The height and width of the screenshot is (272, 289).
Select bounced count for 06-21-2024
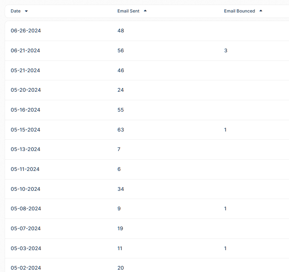(x=226, y=51)
